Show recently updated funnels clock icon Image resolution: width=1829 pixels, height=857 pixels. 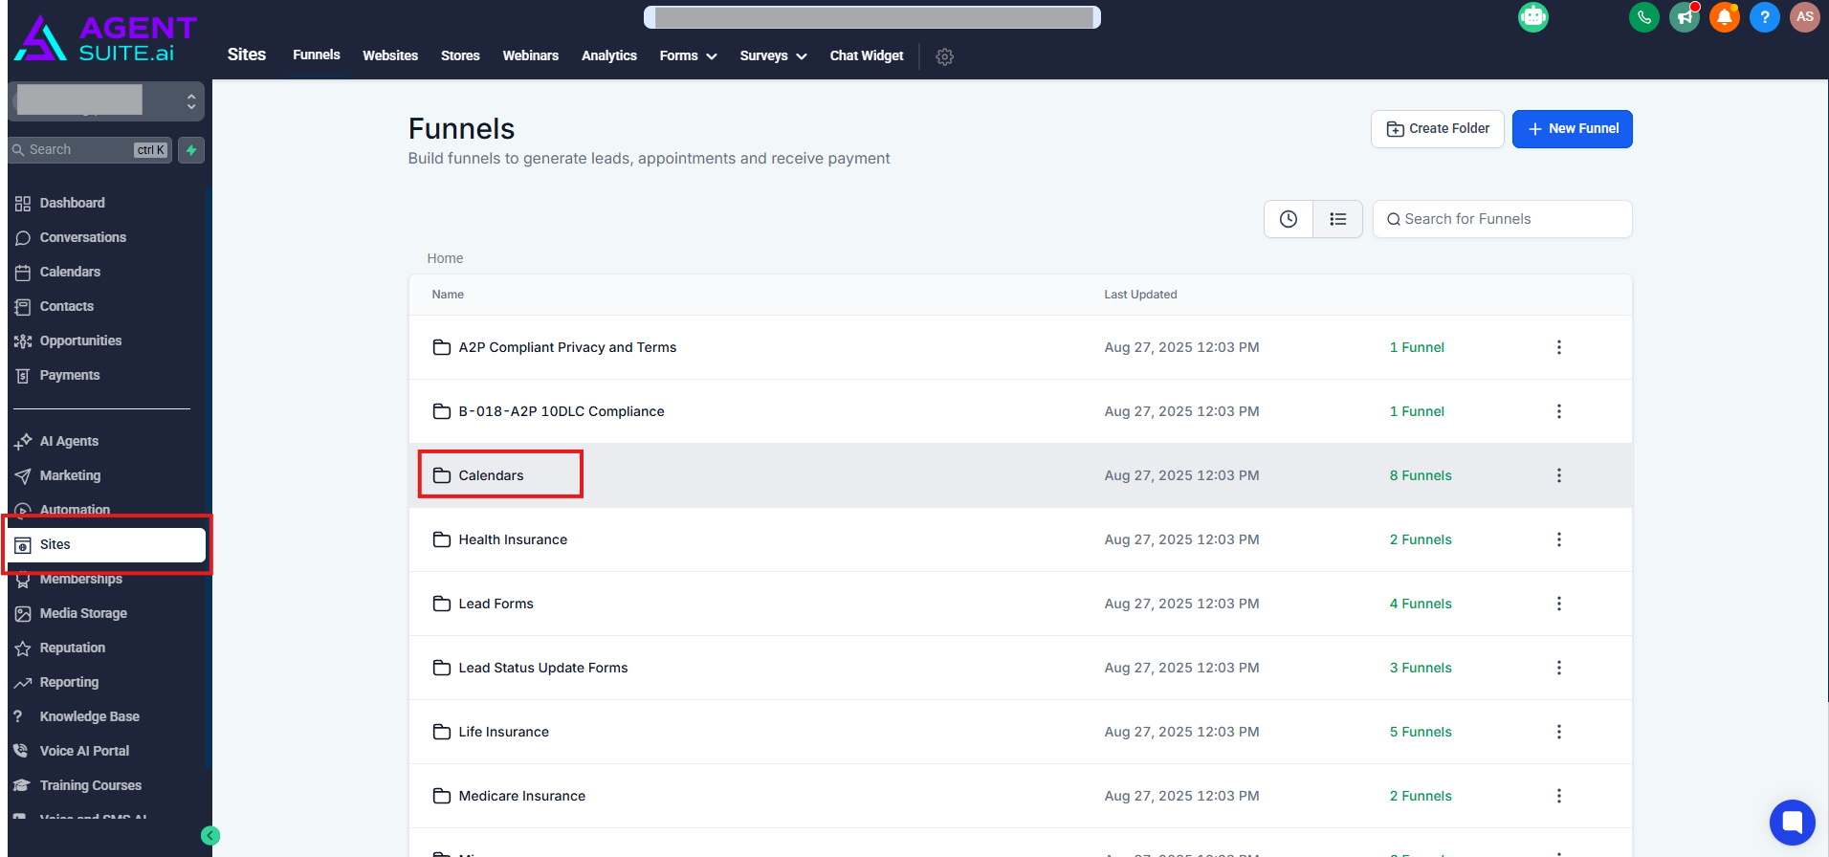tap(1289, 219)
